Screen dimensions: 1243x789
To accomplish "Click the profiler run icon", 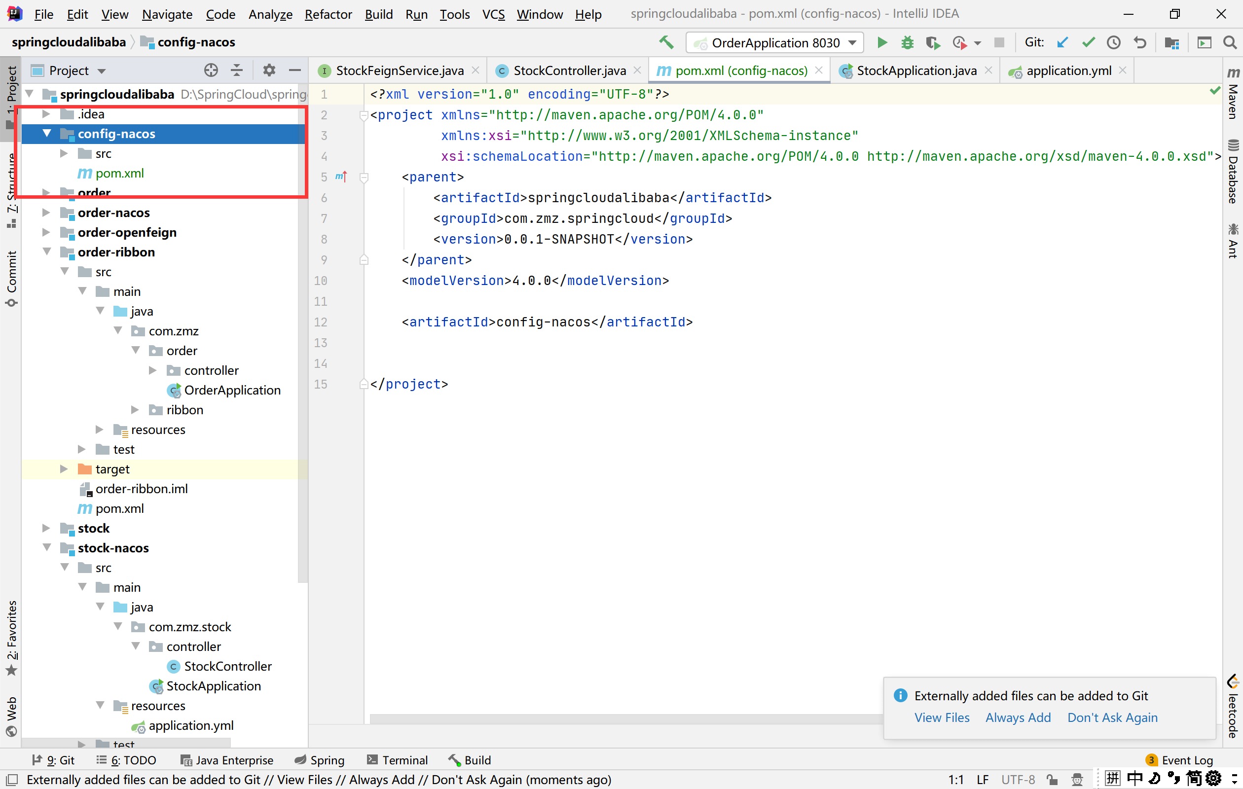I will click(959, 42).
